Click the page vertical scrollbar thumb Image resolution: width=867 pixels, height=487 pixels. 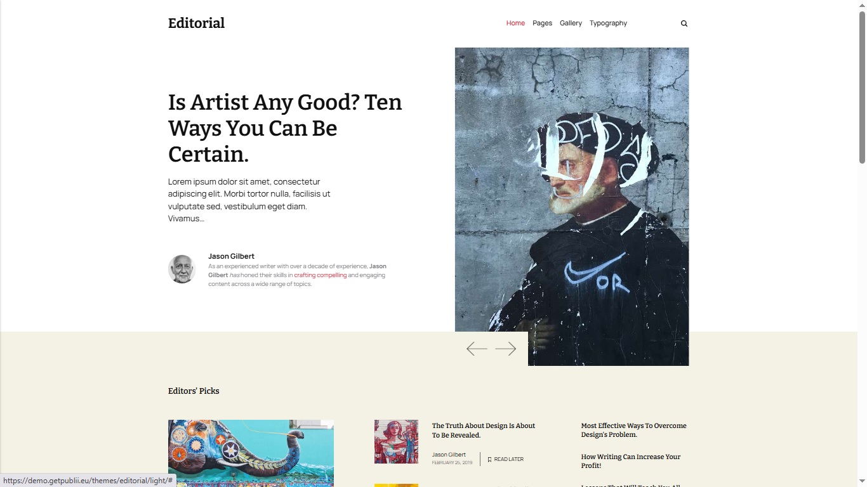click(862, 88)
